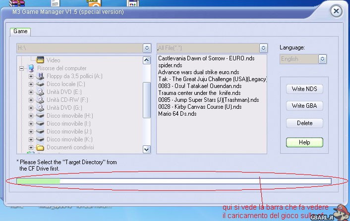Select the Unità CD-RW (F:) disc icon

tap(40, 100)
